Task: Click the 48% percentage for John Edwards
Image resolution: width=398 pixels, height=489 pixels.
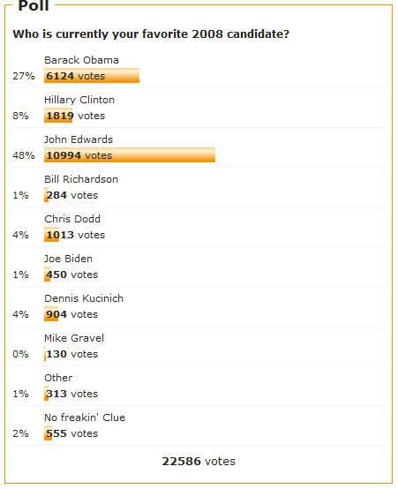Action: (24, 155)
